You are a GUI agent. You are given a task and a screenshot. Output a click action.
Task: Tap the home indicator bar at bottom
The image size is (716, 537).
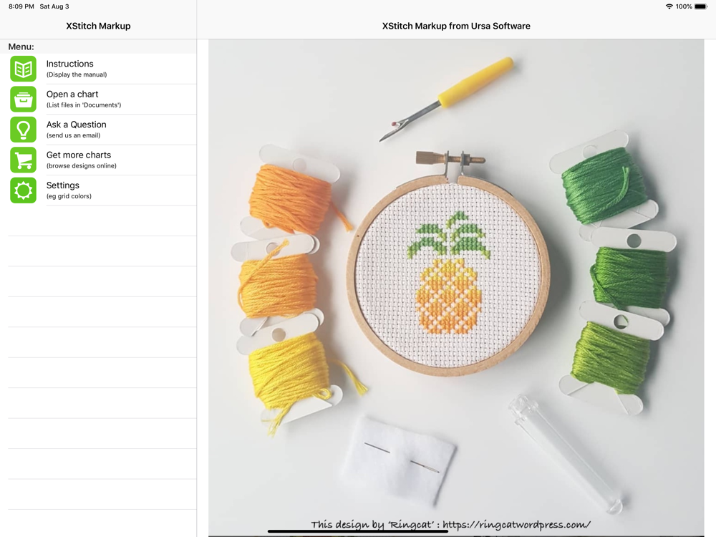(x=358, y=531)
